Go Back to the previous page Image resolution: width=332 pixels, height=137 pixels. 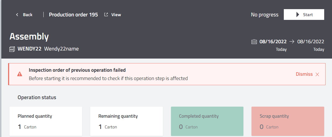(24, 15)
